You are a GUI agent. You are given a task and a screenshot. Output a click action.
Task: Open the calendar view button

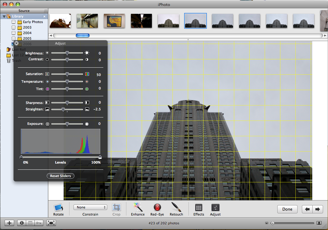tap(30, 223)
